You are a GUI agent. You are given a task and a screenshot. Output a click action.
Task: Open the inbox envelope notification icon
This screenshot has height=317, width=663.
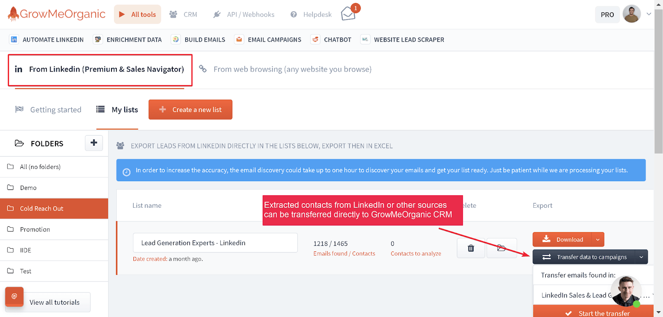[x=348, y=14]
